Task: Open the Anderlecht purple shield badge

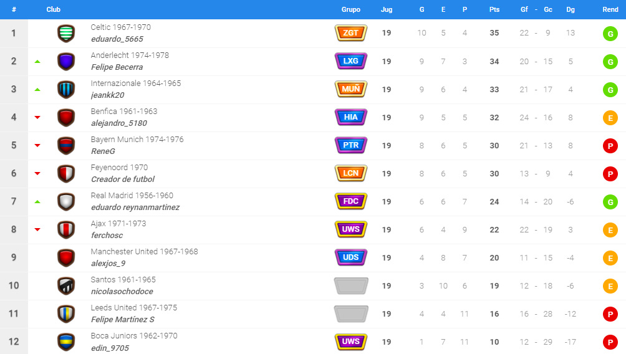Action: [x=66, y=62]
